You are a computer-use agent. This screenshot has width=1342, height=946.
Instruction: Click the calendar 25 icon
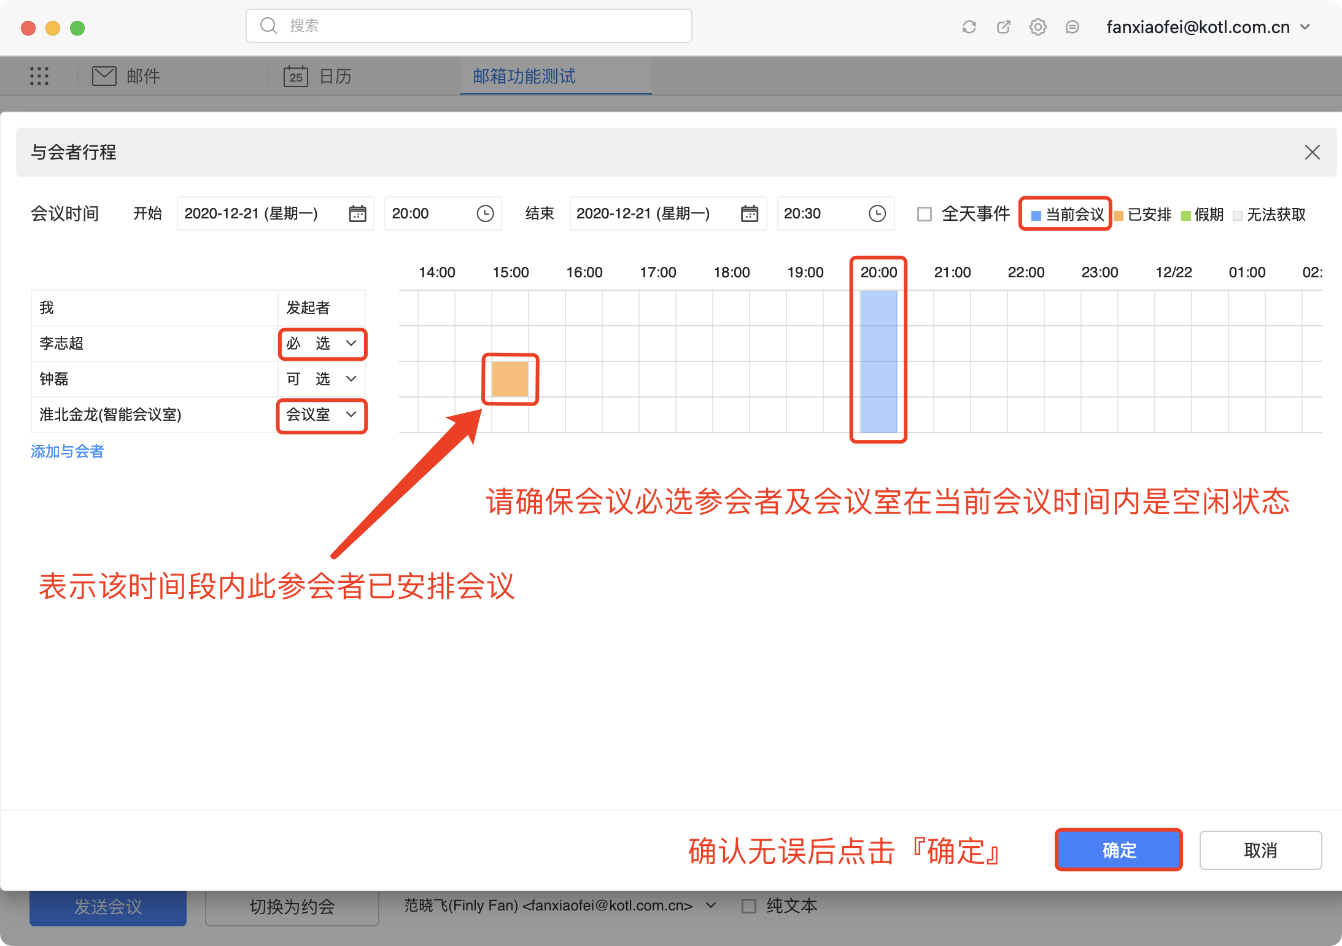[295, 76]
